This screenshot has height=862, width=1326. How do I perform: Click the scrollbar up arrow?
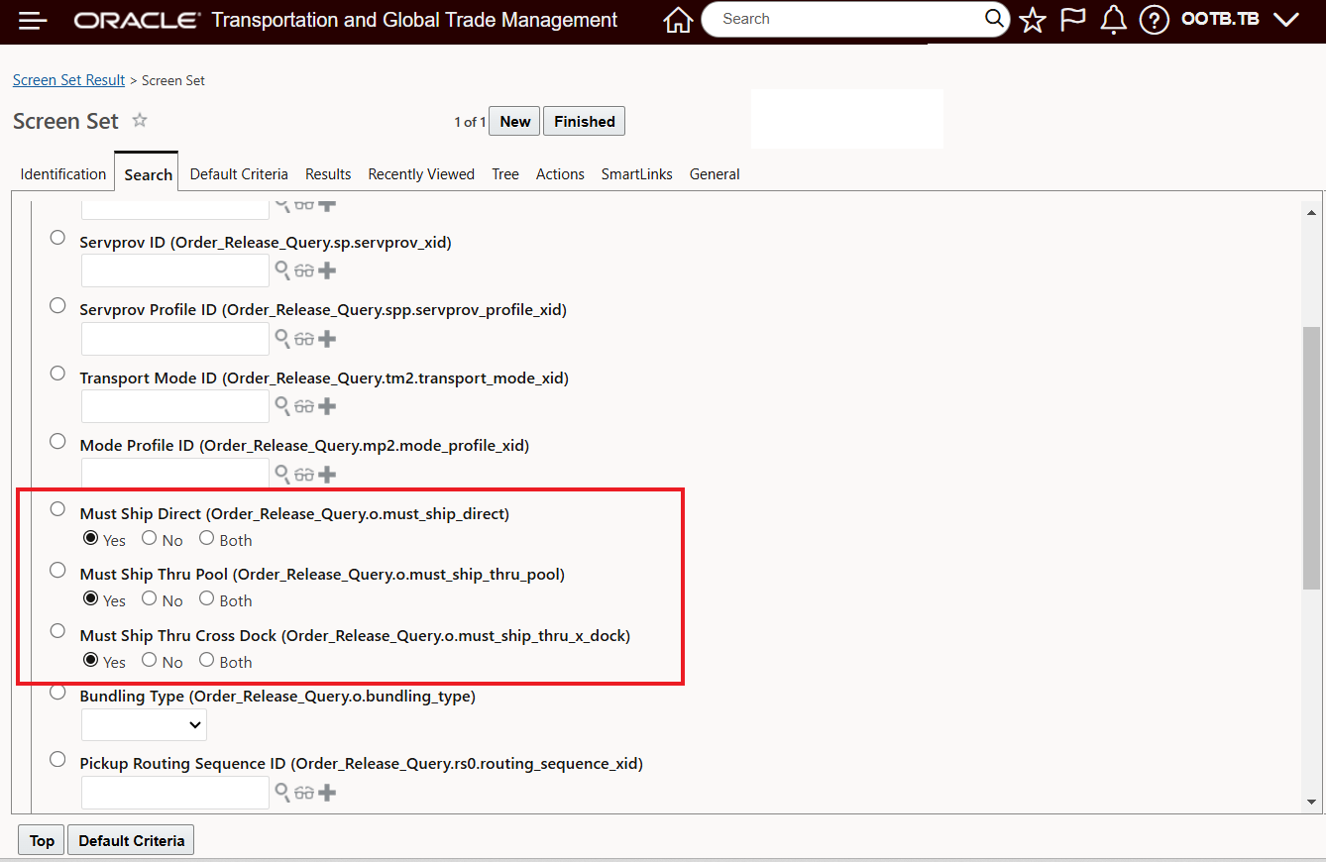click(1311, 212)
